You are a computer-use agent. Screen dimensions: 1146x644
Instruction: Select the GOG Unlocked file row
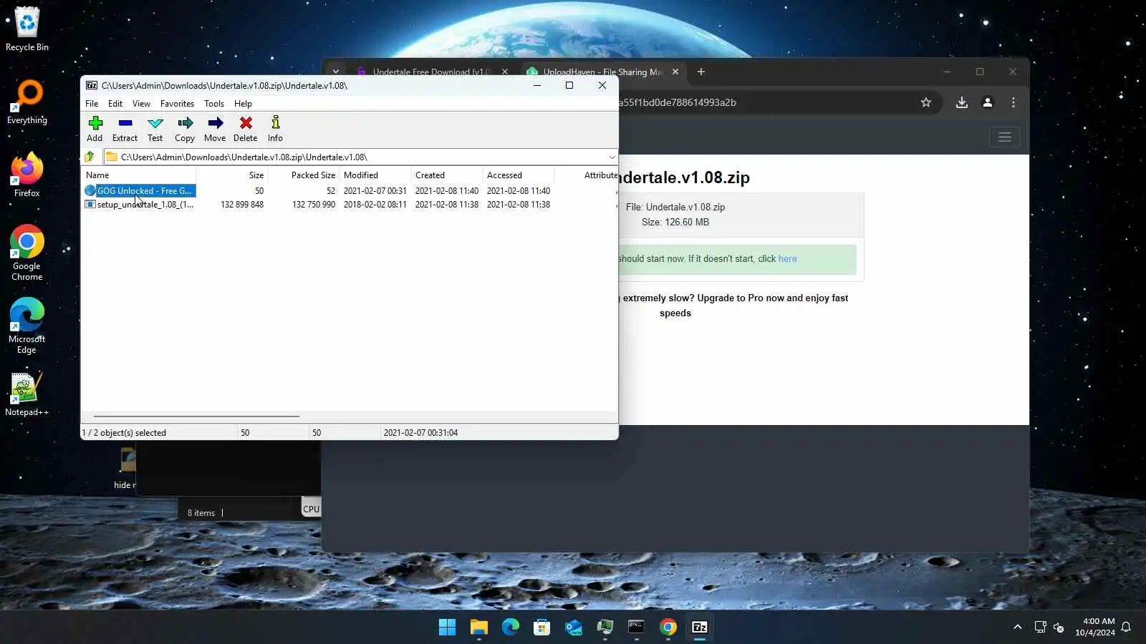coord(350,191)
